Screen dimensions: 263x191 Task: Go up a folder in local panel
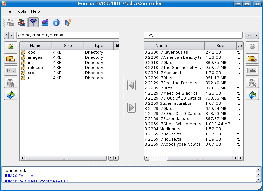point(11,46)
